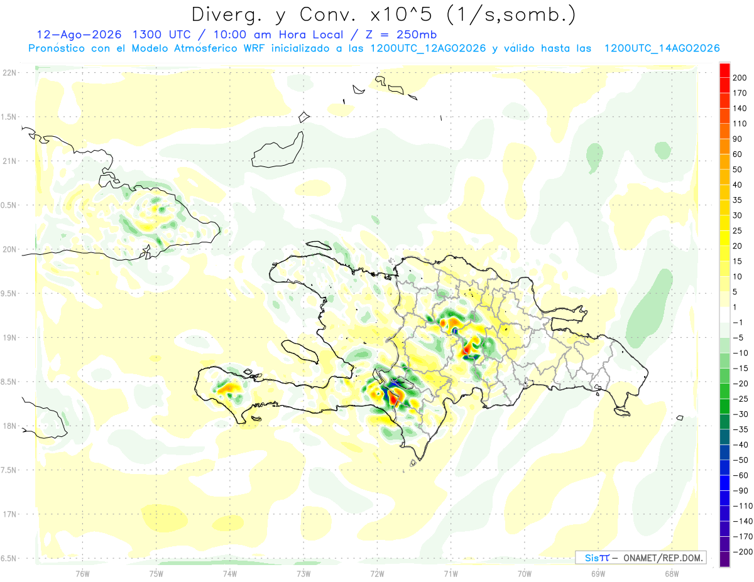Click the '18N' latitude label
The height and width of the screenshot is (582, 754).
tap(9, 426)
